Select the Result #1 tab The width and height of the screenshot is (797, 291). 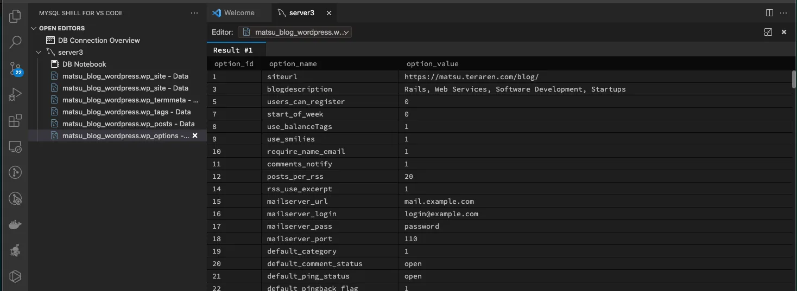point(232,50)
